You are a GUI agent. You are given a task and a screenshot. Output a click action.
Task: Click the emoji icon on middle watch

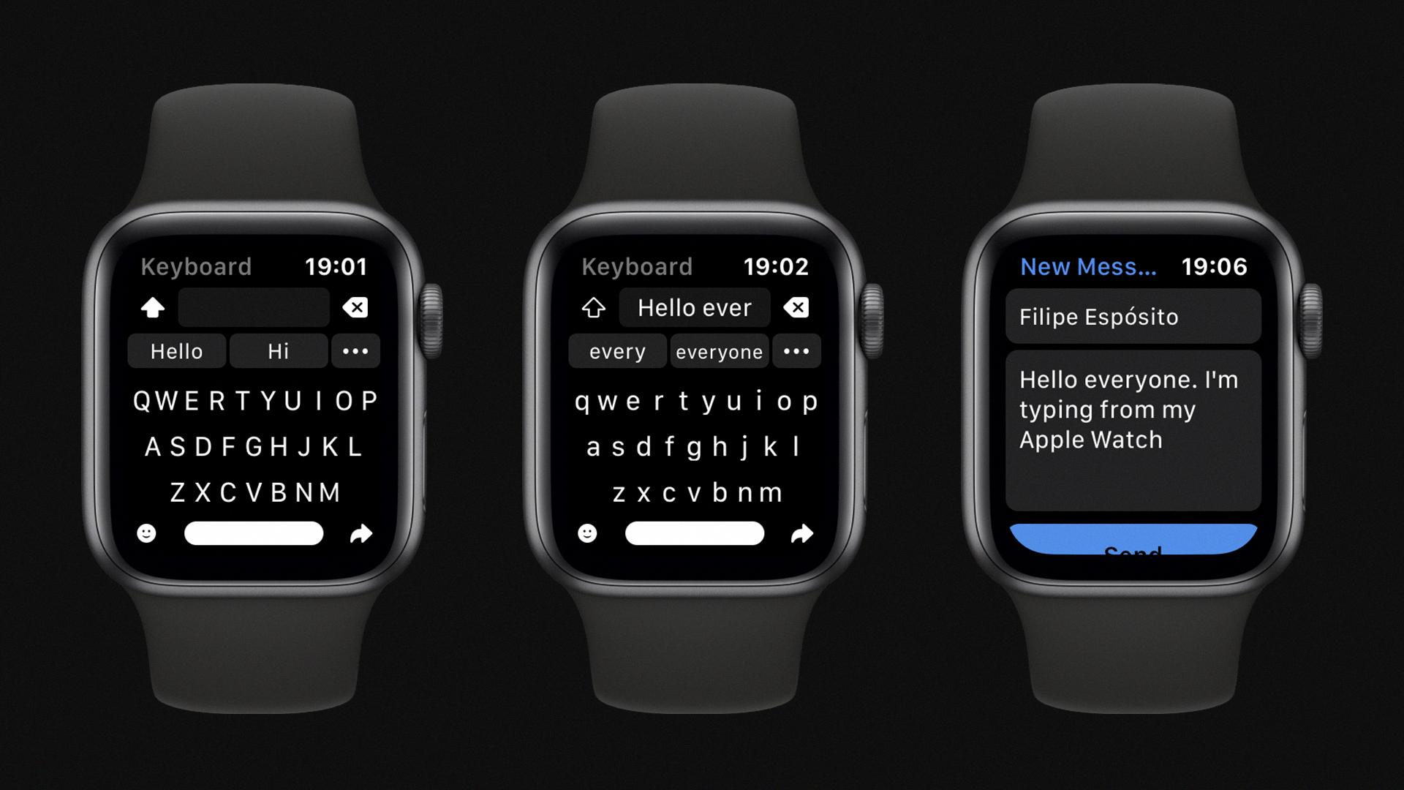[587, 535]
